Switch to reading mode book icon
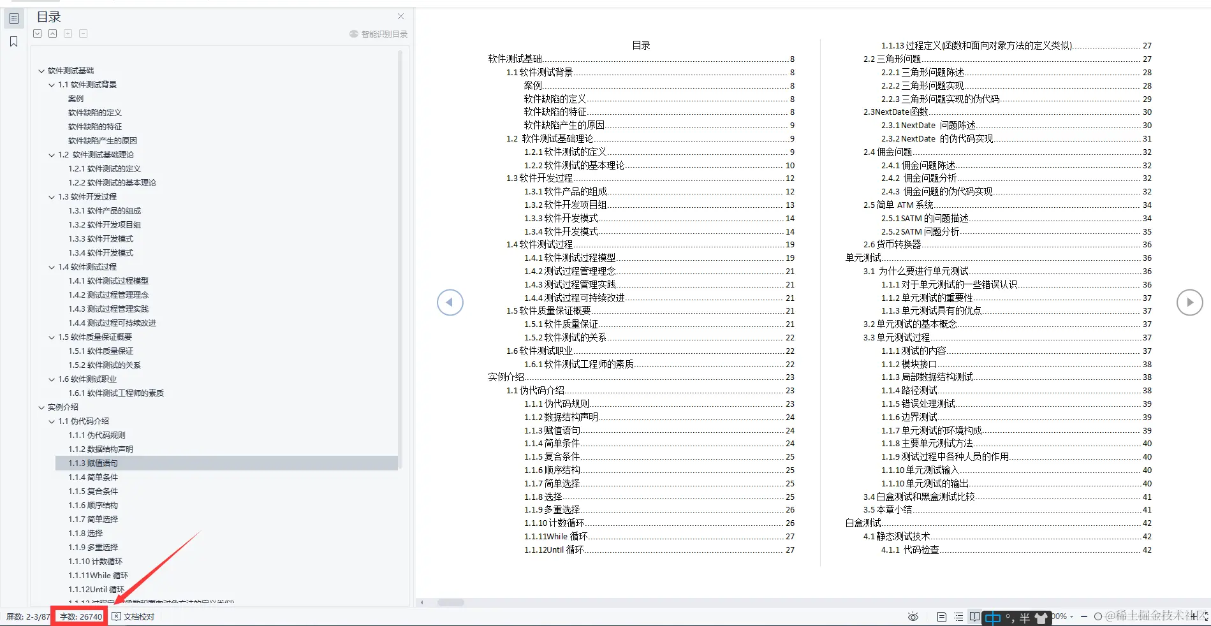 [x=974, y=616]
